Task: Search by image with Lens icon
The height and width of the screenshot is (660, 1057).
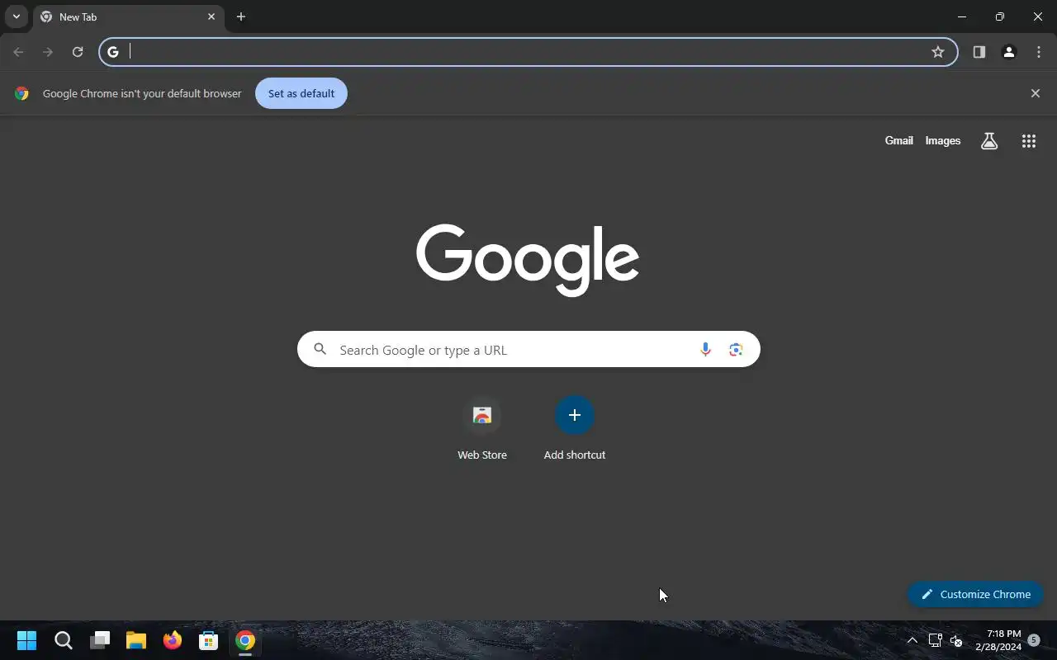Action: point(736,350)
